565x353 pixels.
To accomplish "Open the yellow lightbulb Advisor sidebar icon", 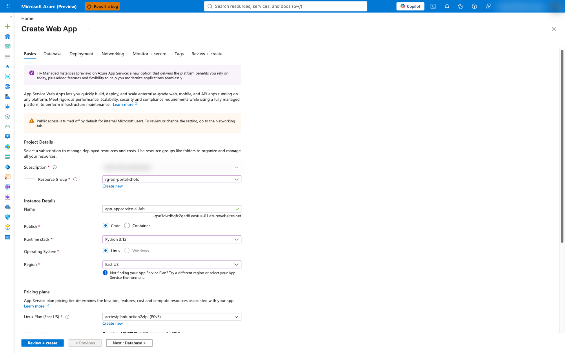I will pos(7,227).
